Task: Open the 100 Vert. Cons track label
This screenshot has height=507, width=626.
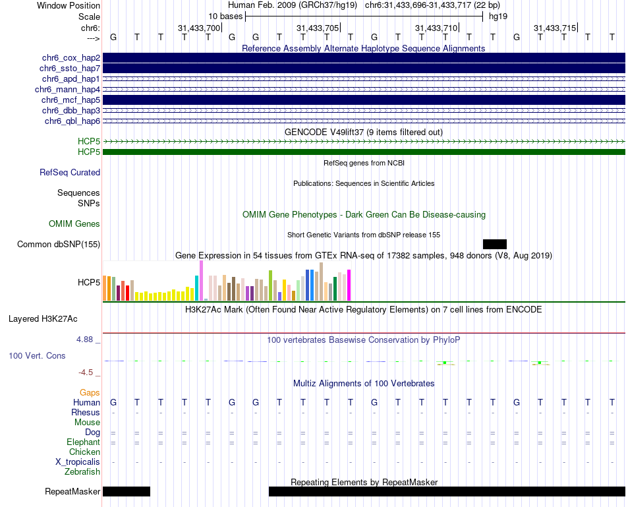Action: pyautogui.click(x=37, y=356)
